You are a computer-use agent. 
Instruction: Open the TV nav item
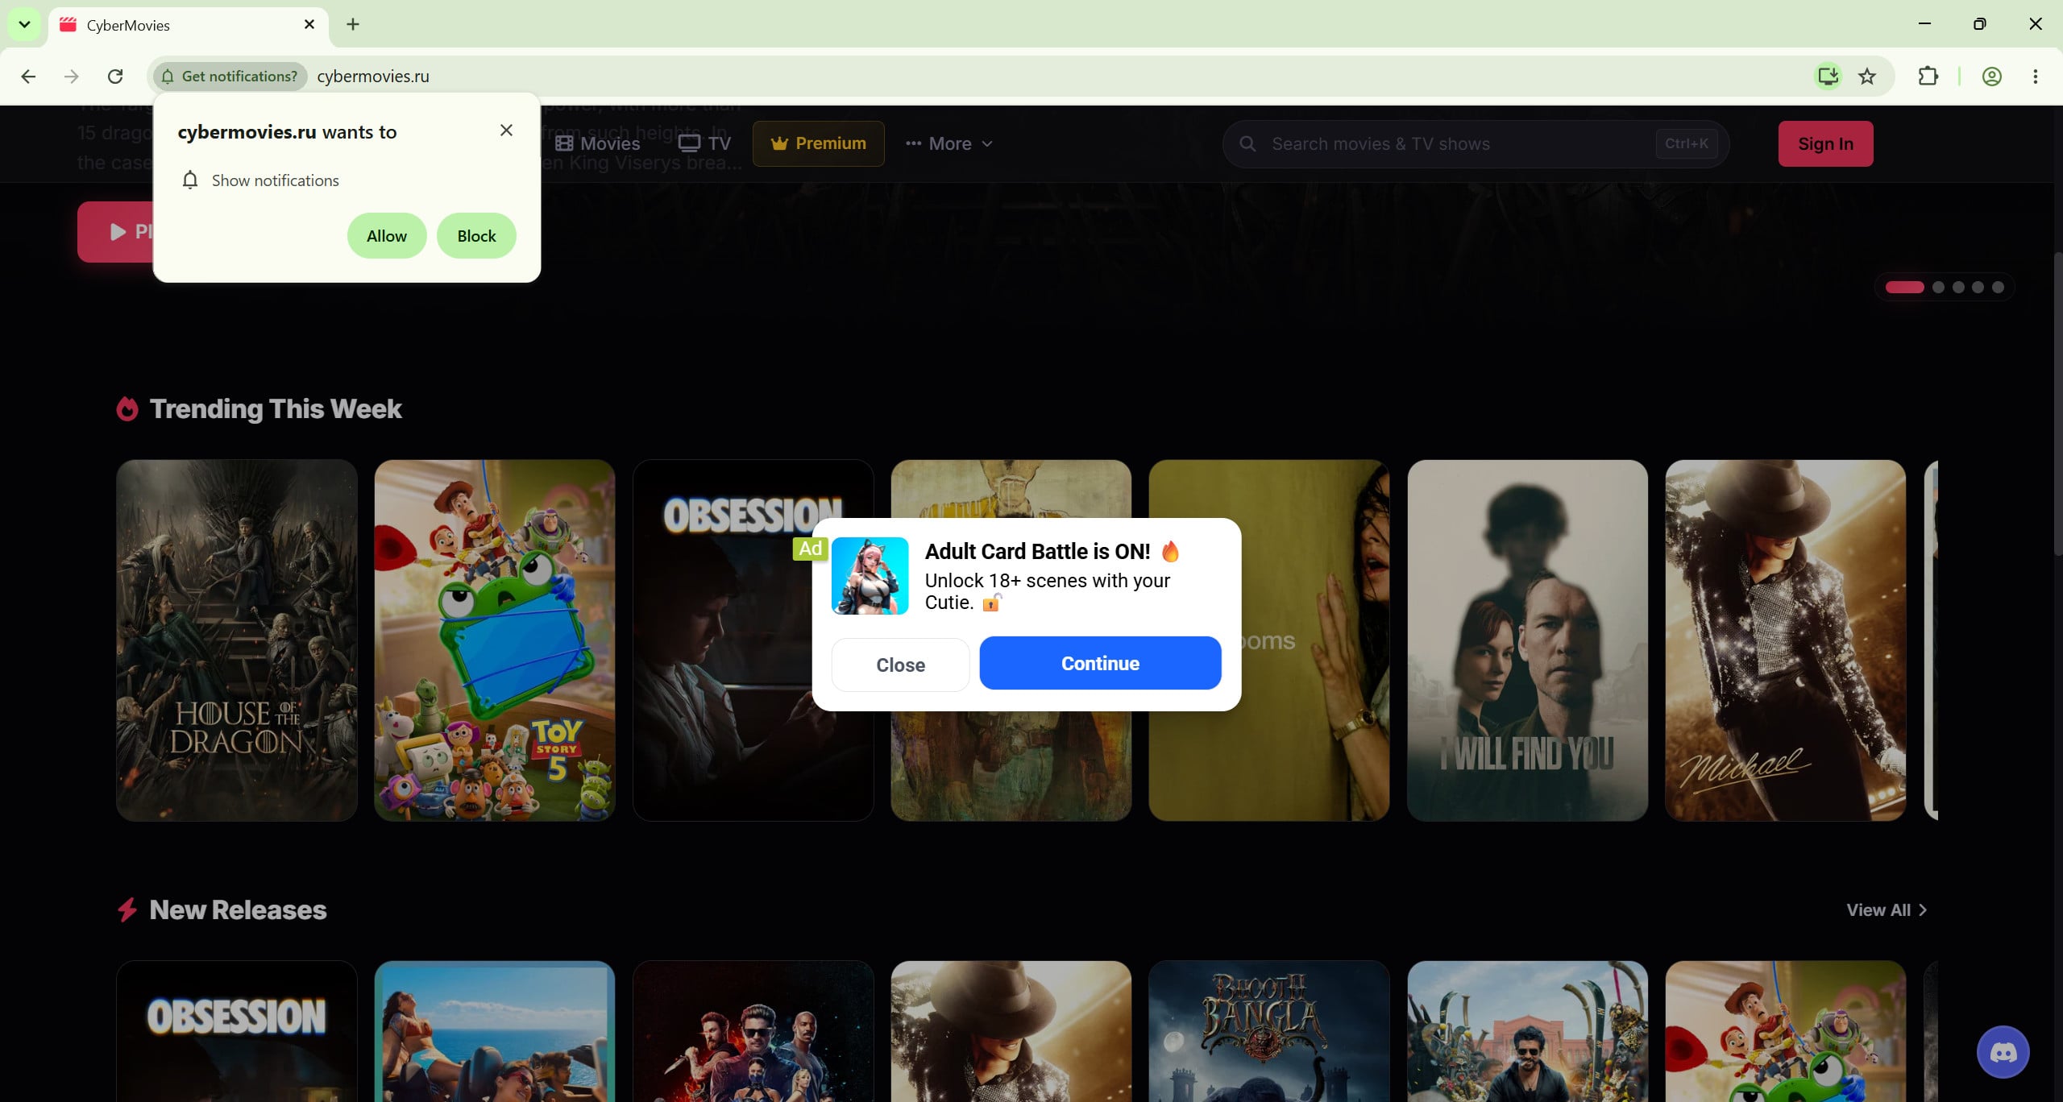[x=704, y=143]
